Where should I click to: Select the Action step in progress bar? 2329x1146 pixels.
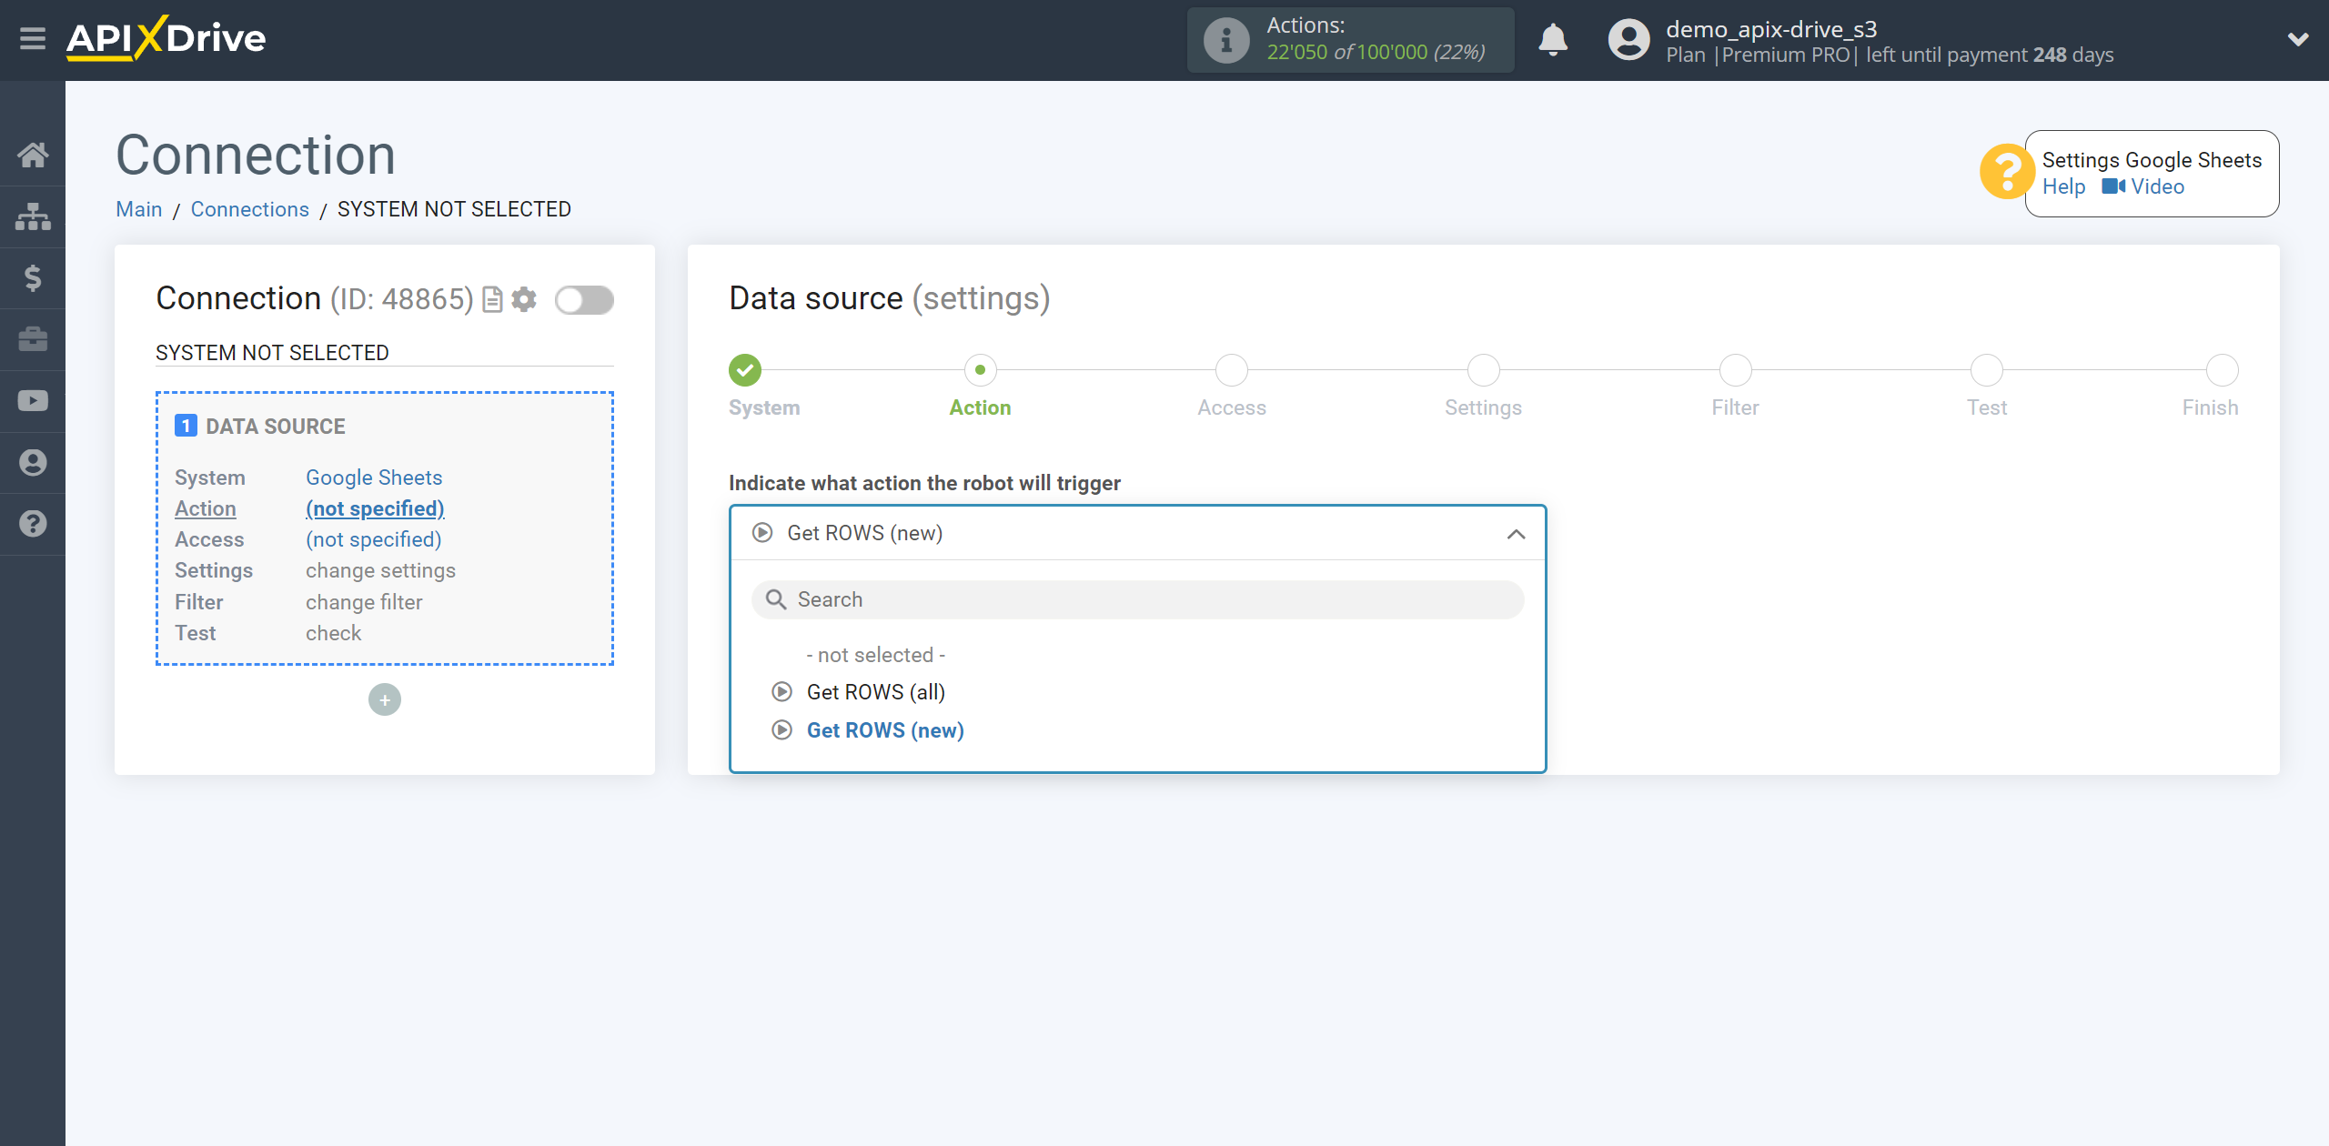pyautogui.click(x=979, y=368)
